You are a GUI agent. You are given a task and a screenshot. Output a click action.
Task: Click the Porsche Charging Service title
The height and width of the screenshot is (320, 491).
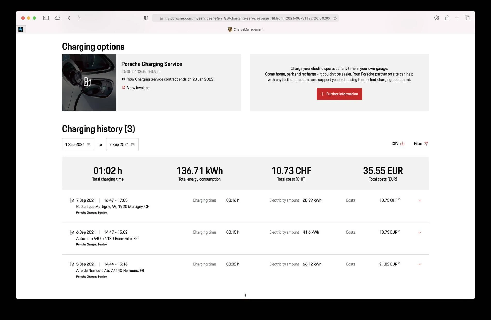click(152, 64)
